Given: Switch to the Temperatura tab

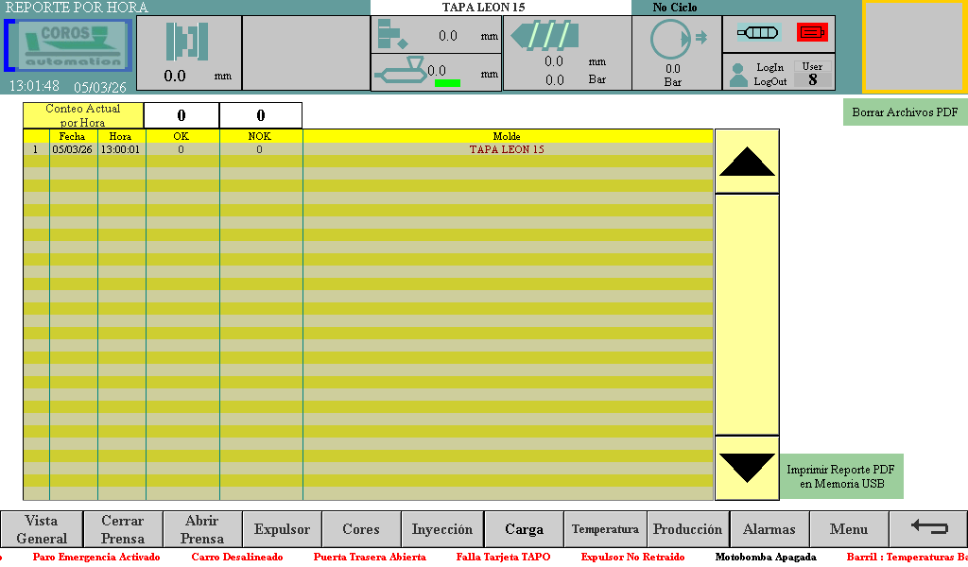Looking at the screenshot, I should tap(605, 529).
